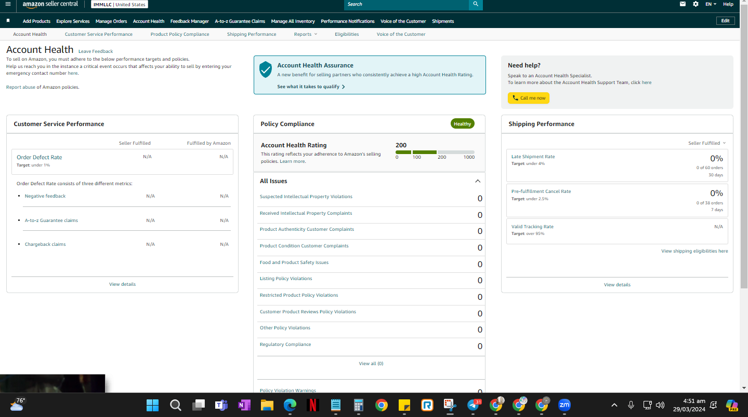The height and width of the screenshot is (417, 748).
Task: Open OneNote from the taskbar
Action: (244, 405)
